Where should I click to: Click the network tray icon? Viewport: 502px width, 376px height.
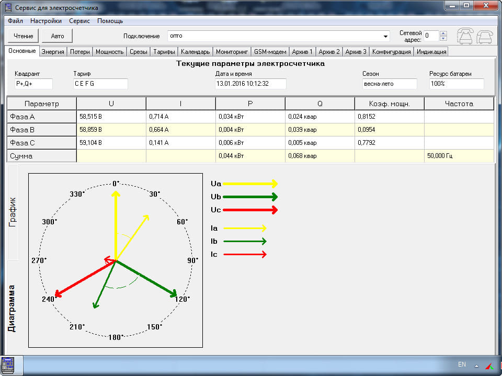click(x=489, y=365)
